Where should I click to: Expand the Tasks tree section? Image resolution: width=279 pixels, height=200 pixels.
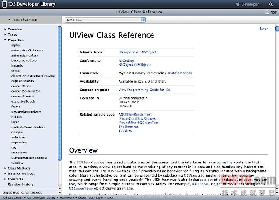(5, 35)
